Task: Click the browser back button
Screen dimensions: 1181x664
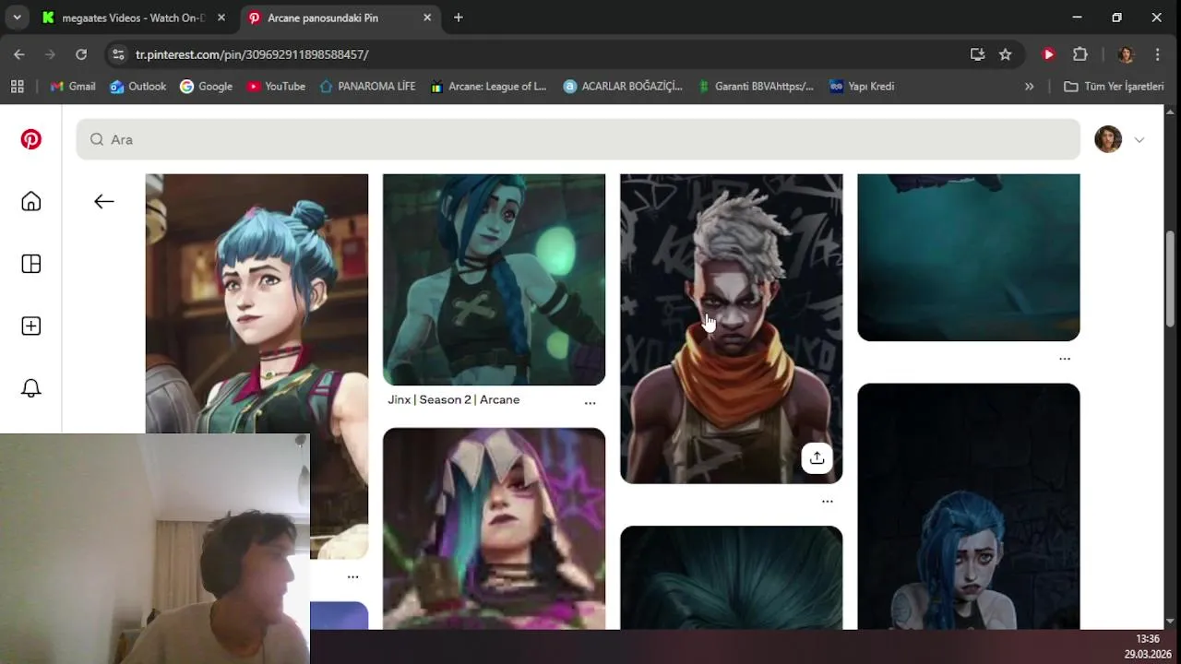Action: [19, 54]
